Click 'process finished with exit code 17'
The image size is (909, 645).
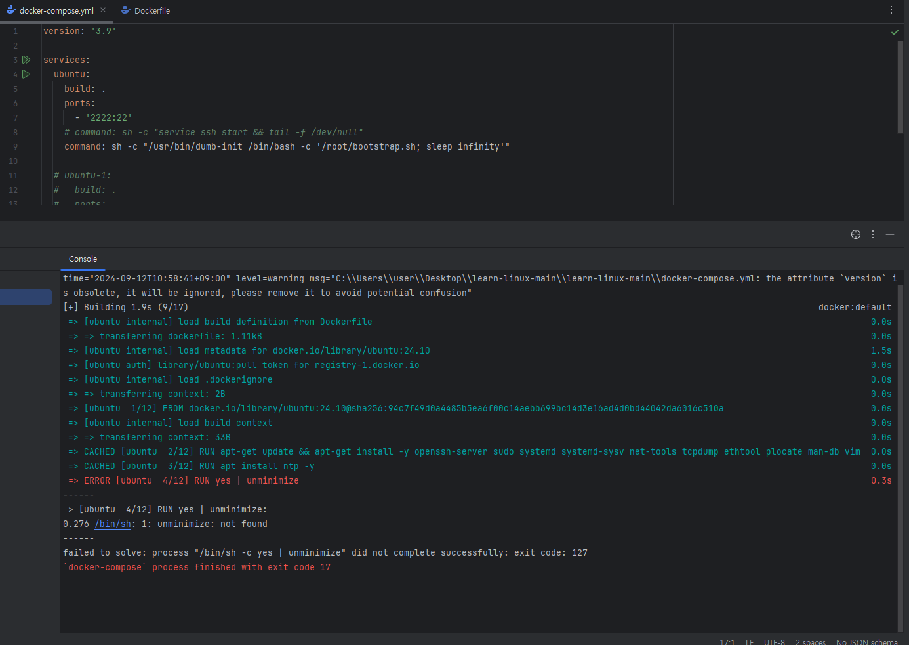[x=241, y=567]
